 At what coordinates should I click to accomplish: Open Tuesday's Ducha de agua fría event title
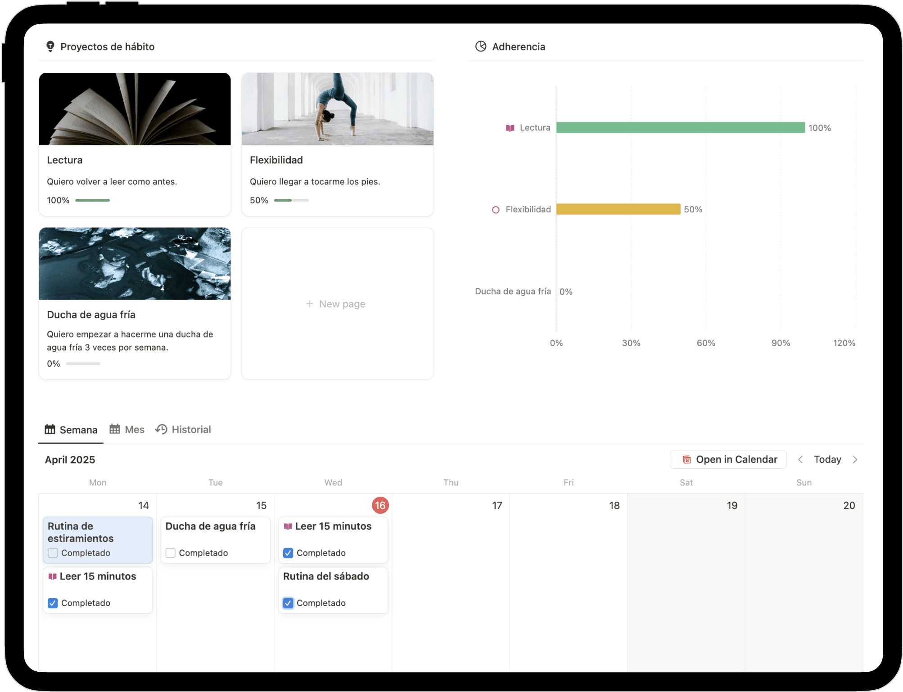coord(210,526)
